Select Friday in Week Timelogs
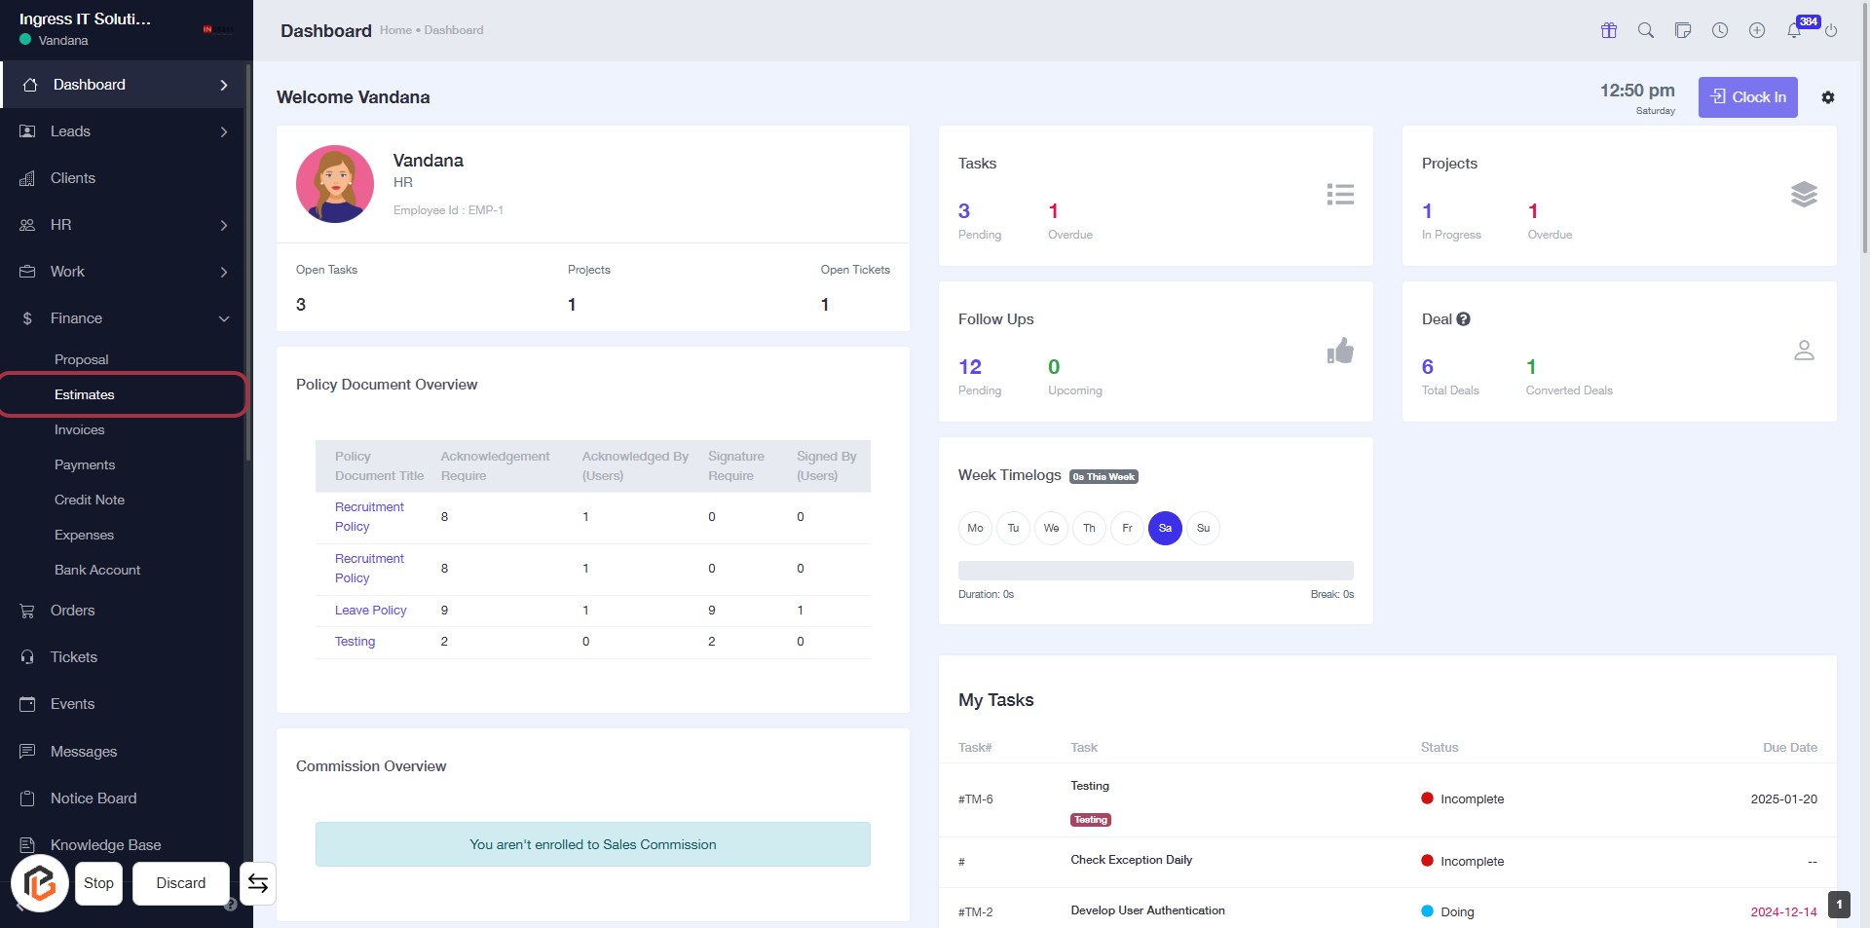Viewport: 1870px width, 928px height. tap(1127, 528)
